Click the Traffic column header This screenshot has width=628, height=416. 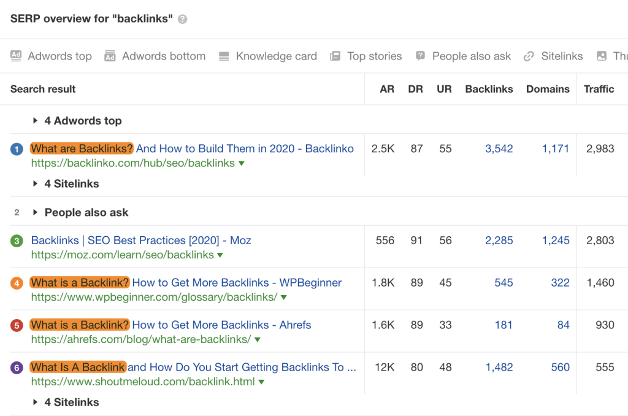tap(599, 89)
